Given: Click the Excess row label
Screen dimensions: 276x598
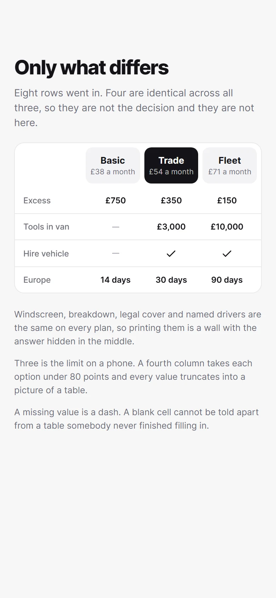Looking at the screenshot, I should click(x=37, y=201).
